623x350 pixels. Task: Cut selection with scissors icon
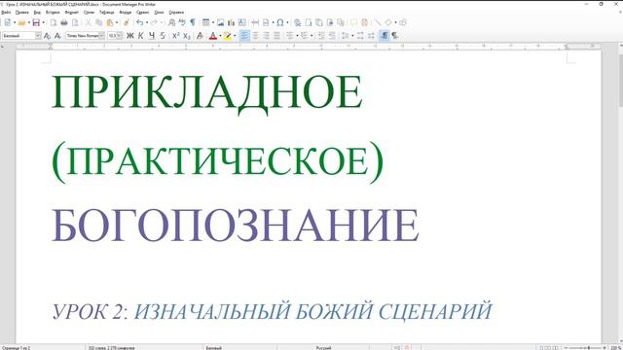89,22
